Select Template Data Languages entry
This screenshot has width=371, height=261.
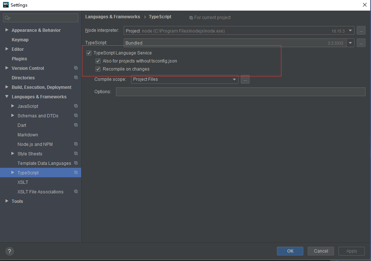[x=44, y=163]
